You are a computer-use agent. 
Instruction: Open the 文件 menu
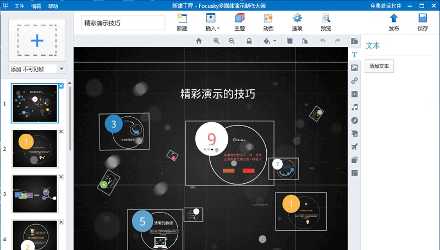coord(19,6)
